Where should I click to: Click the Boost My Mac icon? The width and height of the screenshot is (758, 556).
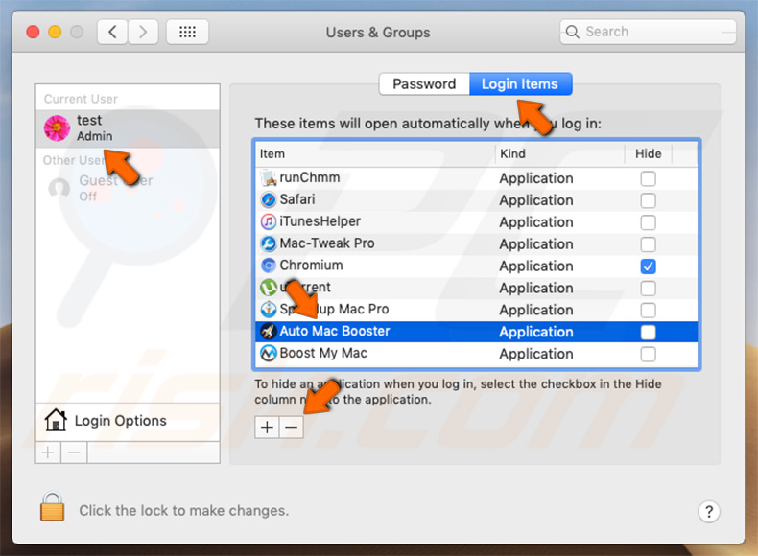point(269,353)
